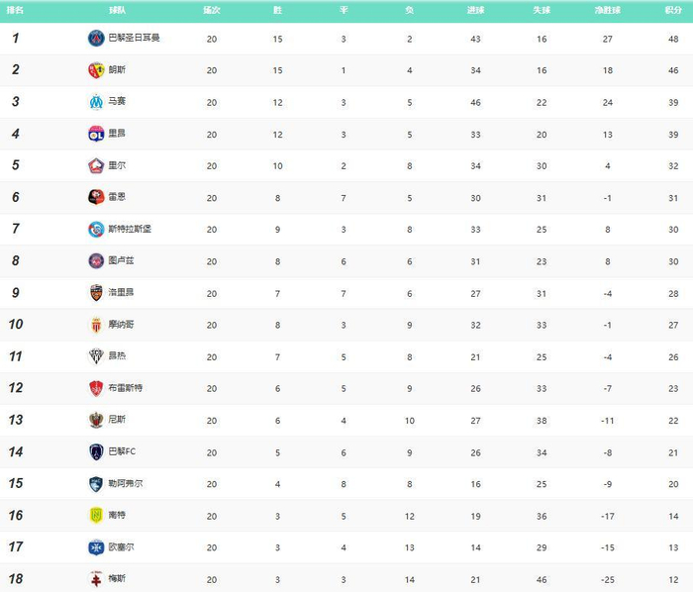Select the 巴黎FC team name
Viewport: 693px width, 592px height.
[x=122, y=452]
